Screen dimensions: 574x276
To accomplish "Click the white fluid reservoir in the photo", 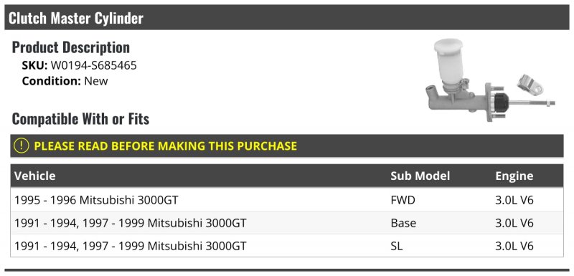I will coord(449,62).
